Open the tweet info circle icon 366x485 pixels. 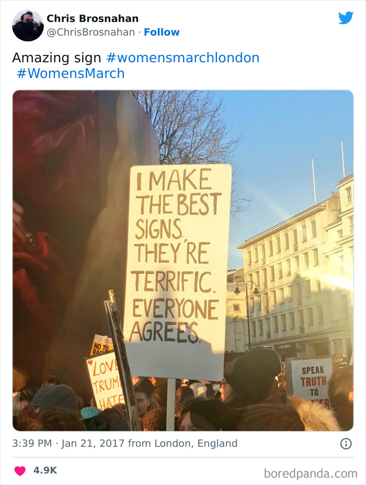[x=346, y=444]
